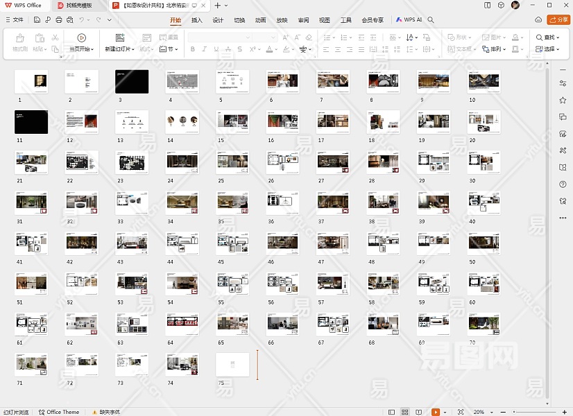Click the new slide (新建幻灯片) icon
Image resolution: width=573 pixels, height=416 pixels.
(120, 38)
